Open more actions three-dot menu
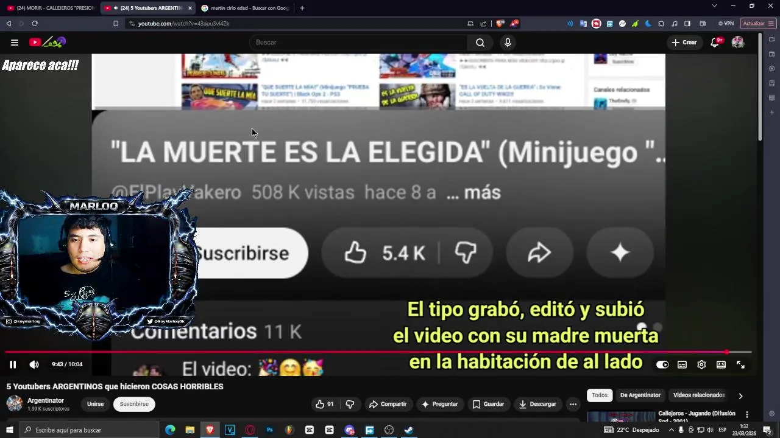 tap(573, 404)
